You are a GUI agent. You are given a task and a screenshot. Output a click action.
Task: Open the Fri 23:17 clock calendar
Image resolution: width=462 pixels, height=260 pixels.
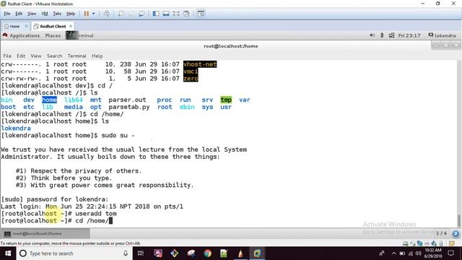point(409,35)
